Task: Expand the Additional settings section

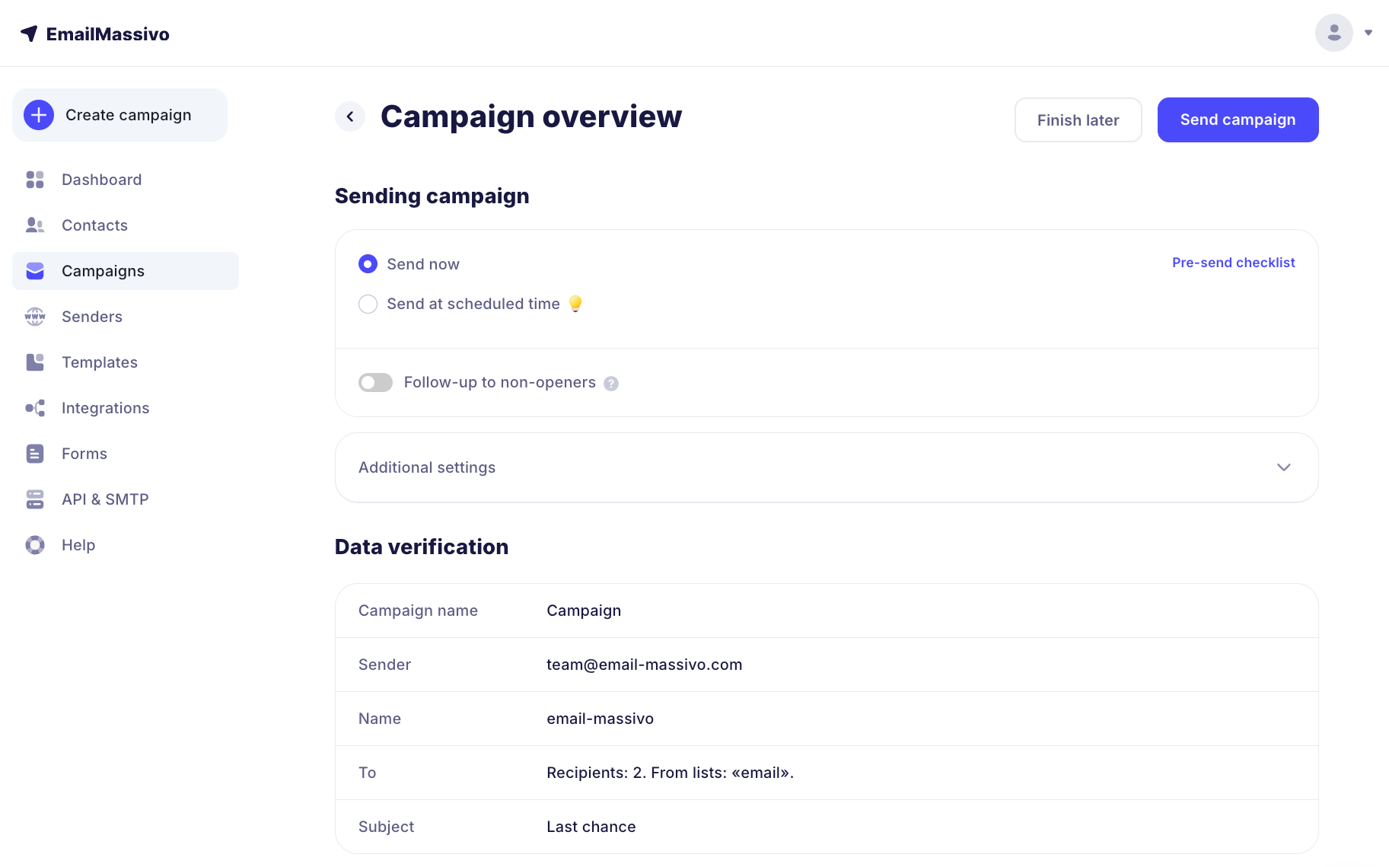Action: tap(1283, 467)
